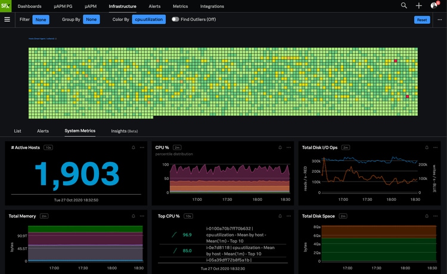Click bell icon on Total Memory chart
Screen dimensions: 447x274
[132, 216]
